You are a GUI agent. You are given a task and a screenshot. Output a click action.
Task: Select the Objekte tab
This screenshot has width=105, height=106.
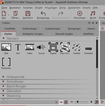pos(8,34)
